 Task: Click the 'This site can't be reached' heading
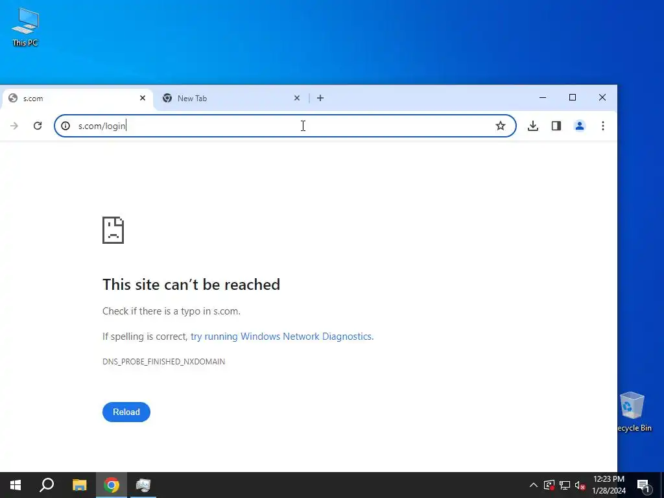[191, 285]
